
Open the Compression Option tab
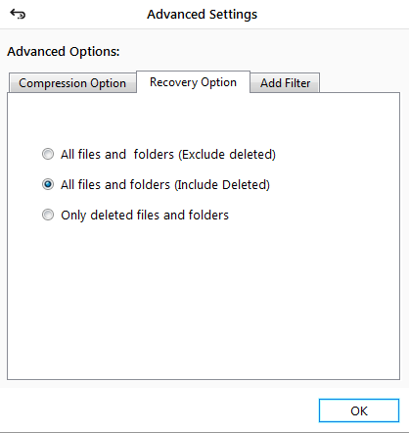pyautogui.click(x=72, y=83)
